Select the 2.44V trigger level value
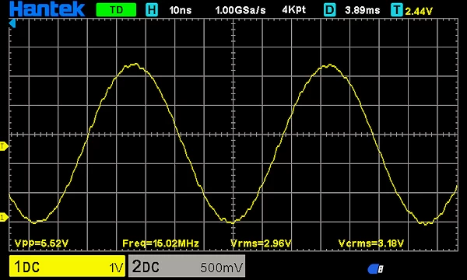 (x=419, y=12)
